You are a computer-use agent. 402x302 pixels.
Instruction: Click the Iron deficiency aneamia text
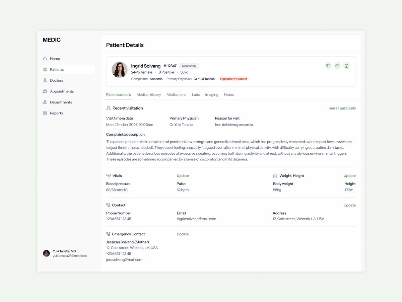tap(234, 125)
